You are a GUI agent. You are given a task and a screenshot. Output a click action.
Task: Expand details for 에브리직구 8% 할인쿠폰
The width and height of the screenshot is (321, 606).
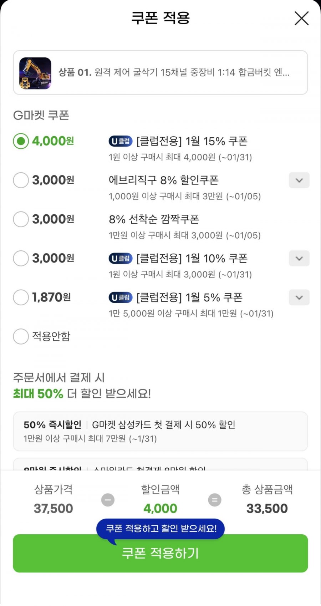click(x=299, y=180)
